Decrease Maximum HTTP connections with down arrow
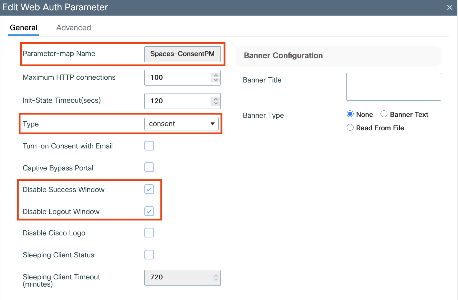 click(216, 80)
